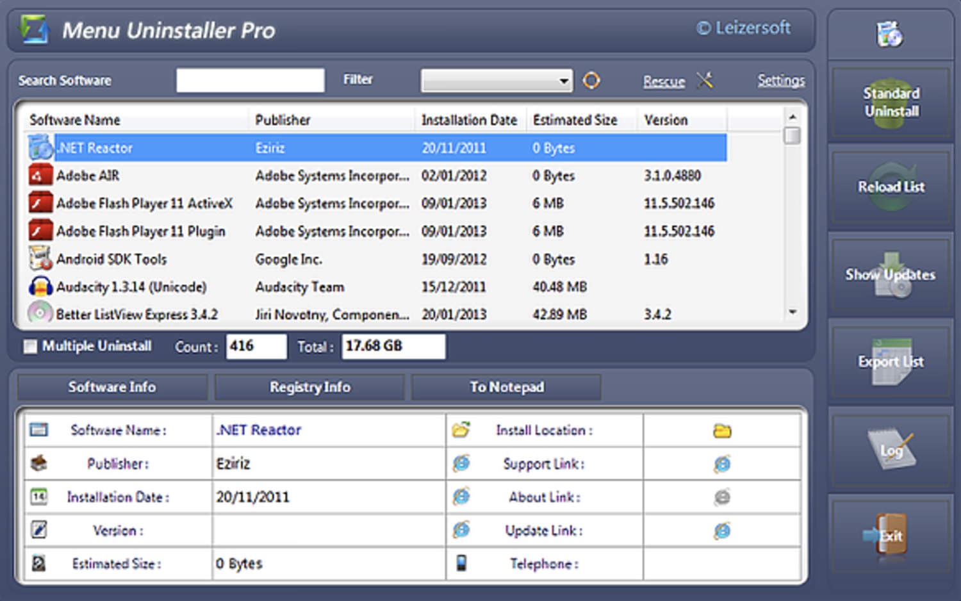Image resolution: width=961 pixels, height=601 pixels.
Task: Click the Reload List button
Action: click(891, 187)
